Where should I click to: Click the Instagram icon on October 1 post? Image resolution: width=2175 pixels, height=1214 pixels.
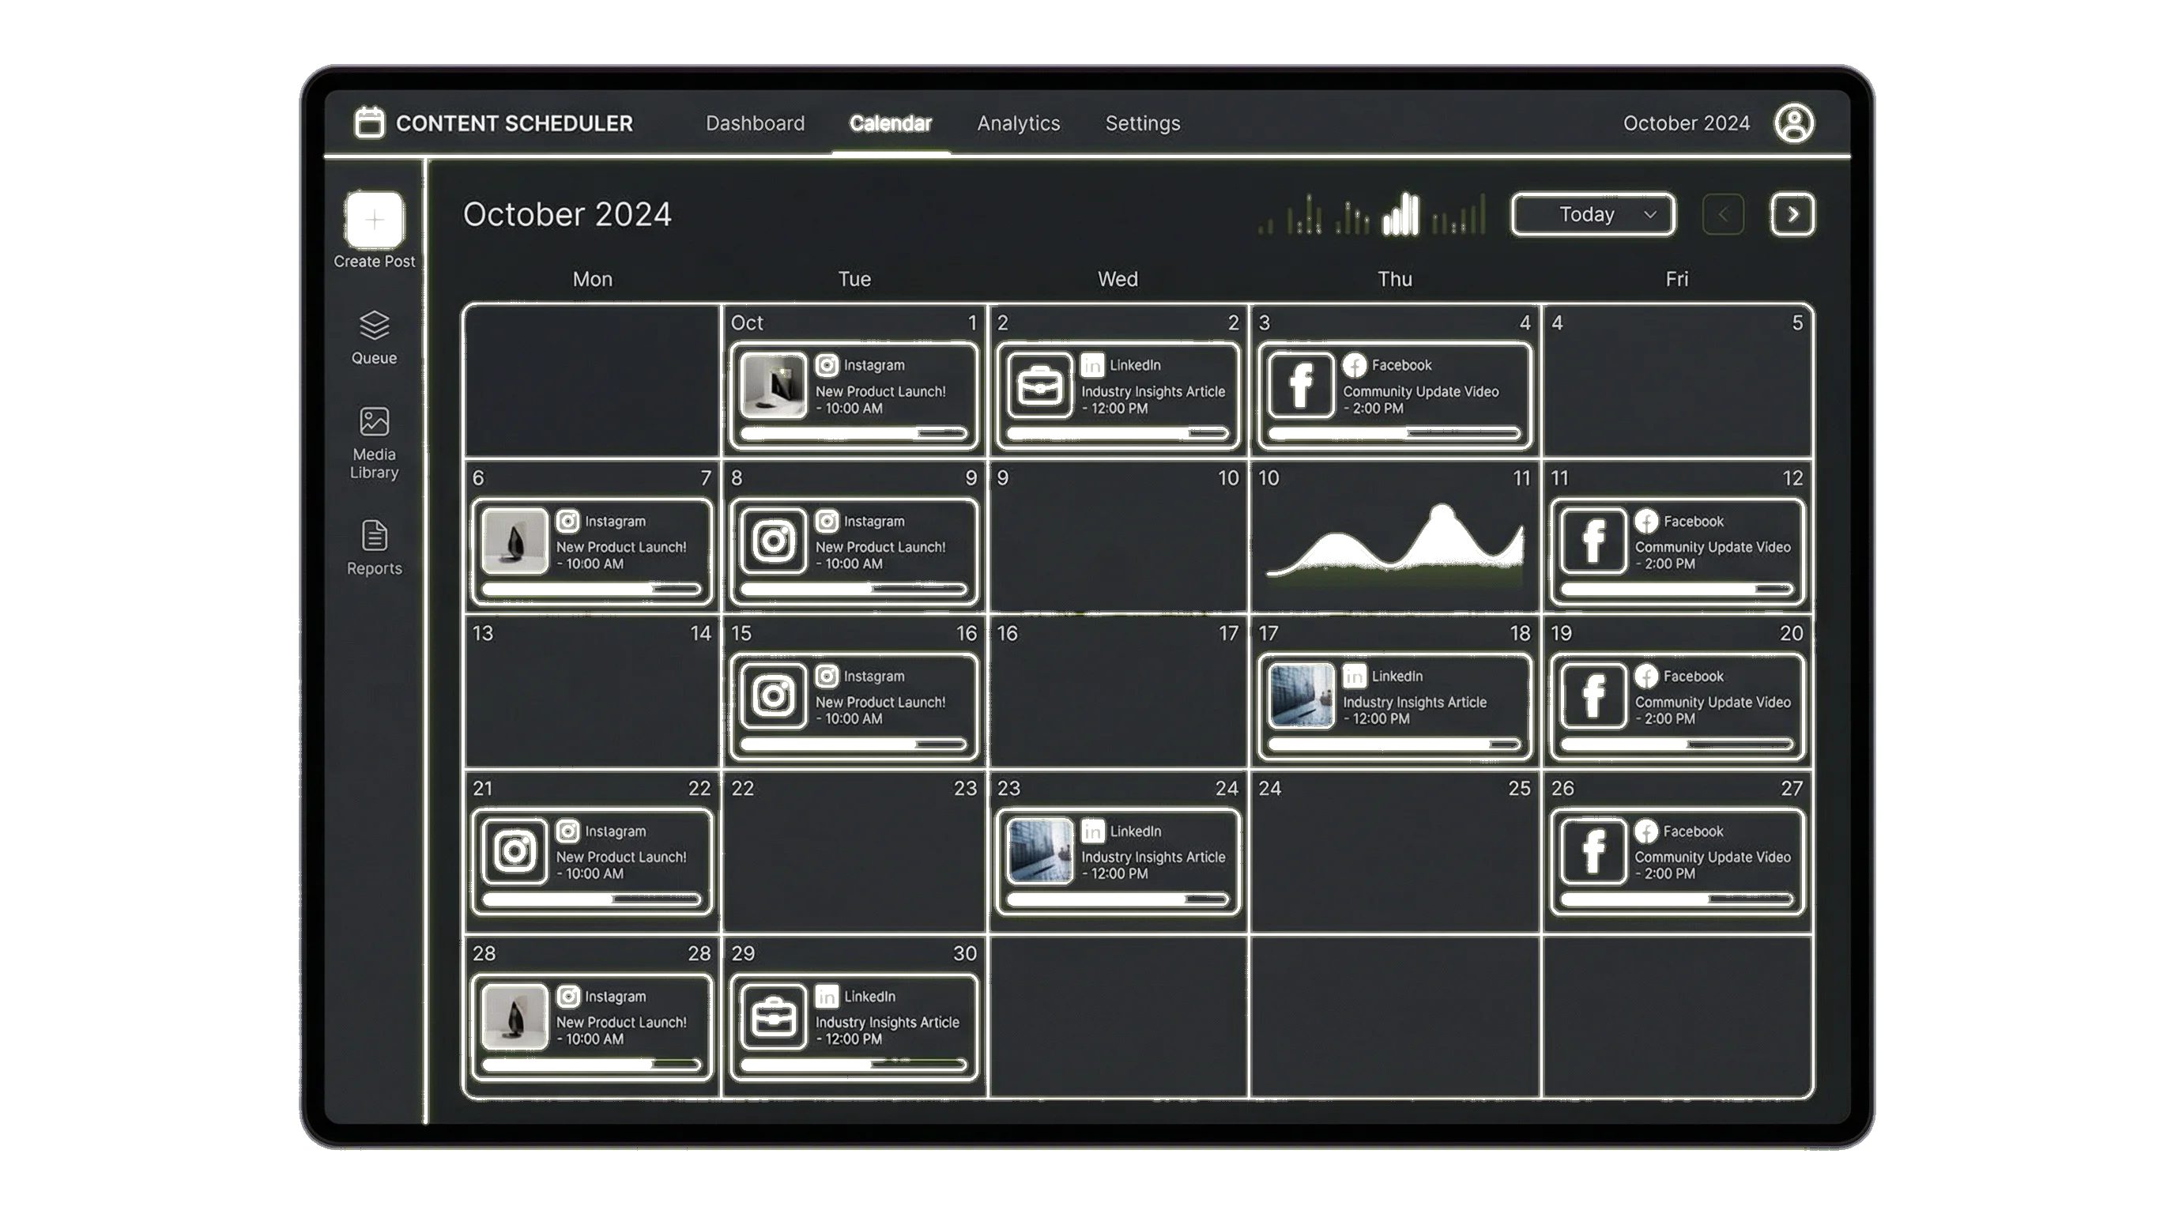point(826,364)
